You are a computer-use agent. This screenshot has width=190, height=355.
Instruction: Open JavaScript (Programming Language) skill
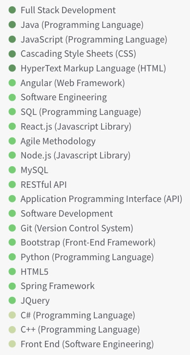point(94,40)
